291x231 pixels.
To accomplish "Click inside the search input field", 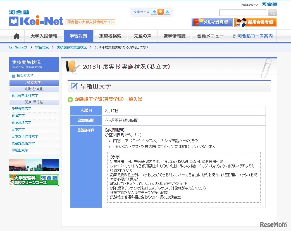I will (x=242, y=13).
